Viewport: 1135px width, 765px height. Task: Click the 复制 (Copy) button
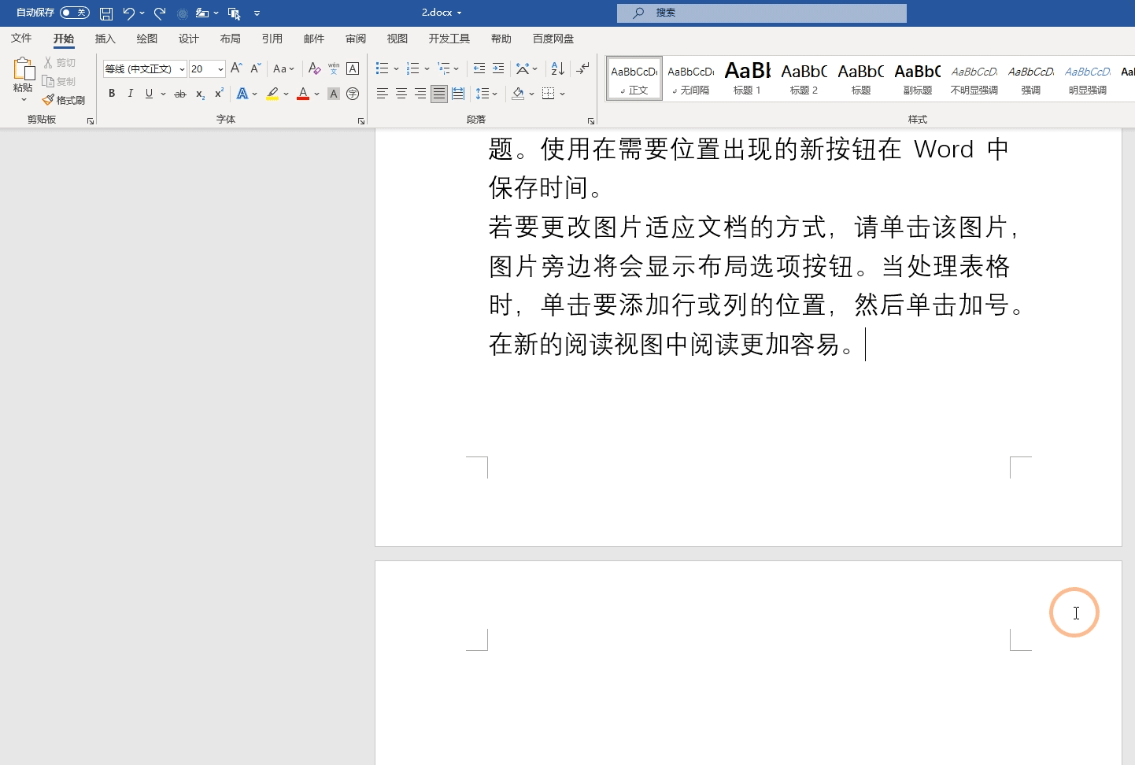click(60, 80)
